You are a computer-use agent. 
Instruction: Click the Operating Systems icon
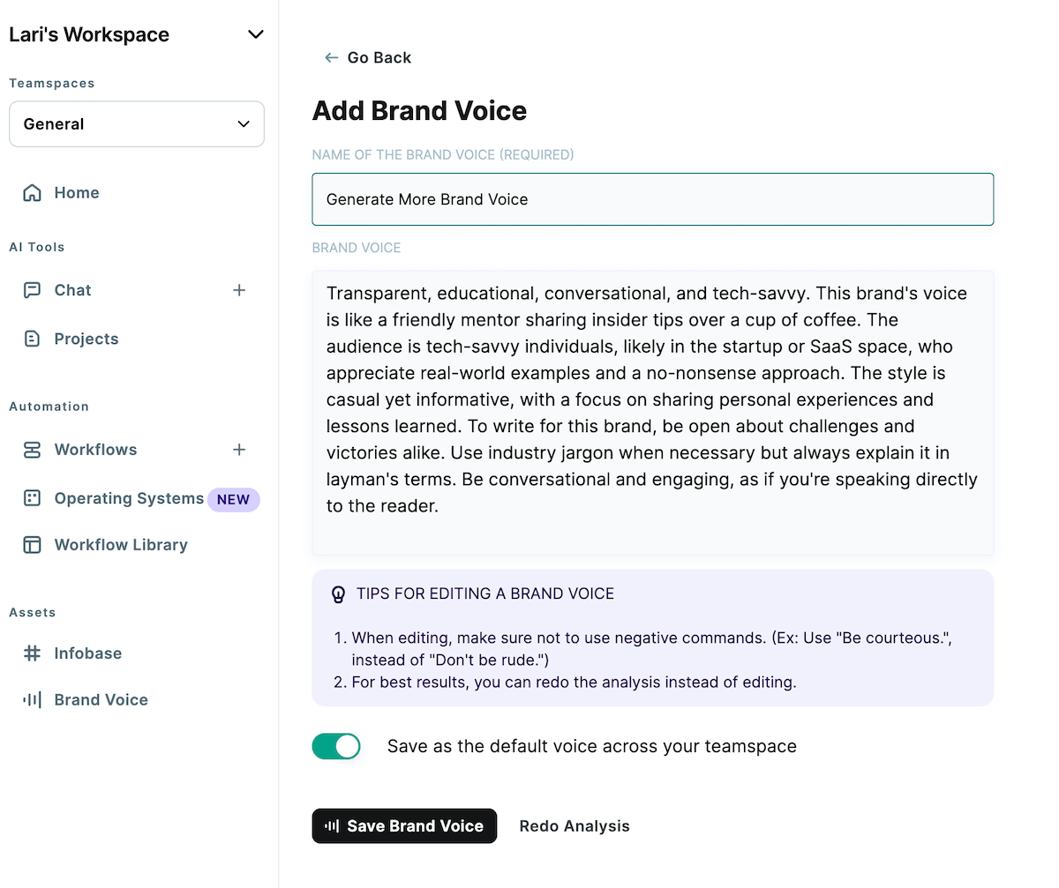pyautogui.click(x=32, y=498)
